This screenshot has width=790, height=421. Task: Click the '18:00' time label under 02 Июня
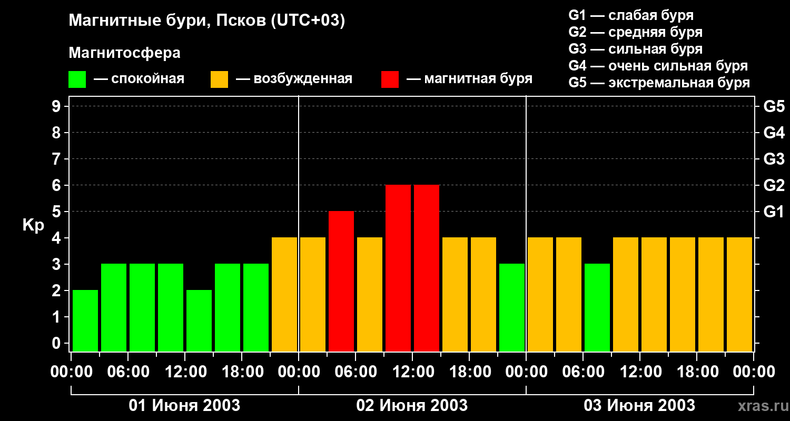click(x=469, y=372)
